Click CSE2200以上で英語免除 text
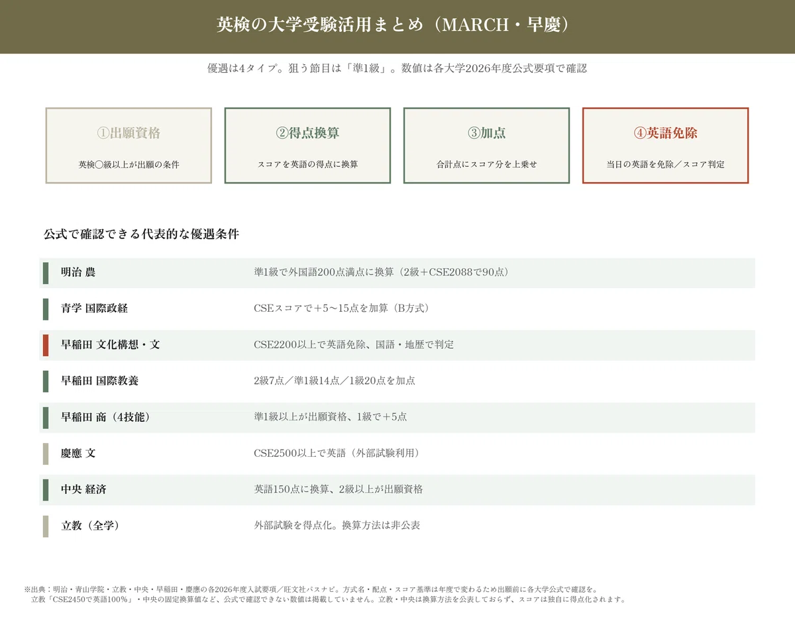 coord(309,345)
